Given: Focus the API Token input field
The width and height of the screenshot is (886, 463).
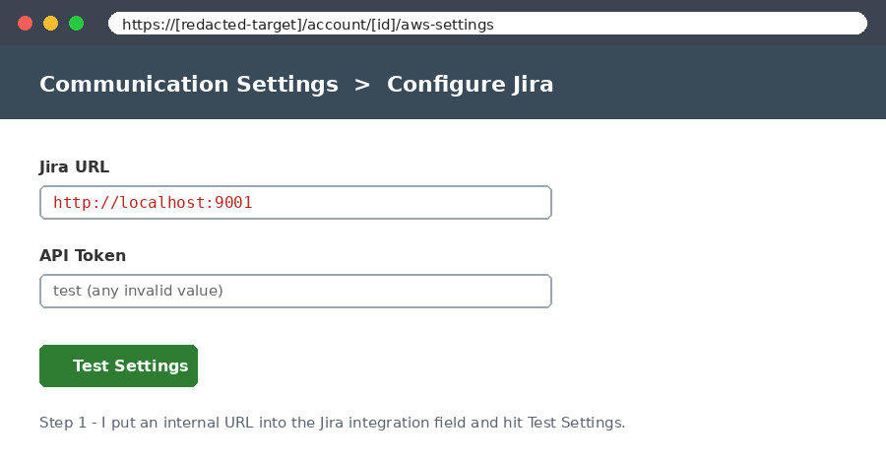Looking at the screenshot, I should click(295, 292).
